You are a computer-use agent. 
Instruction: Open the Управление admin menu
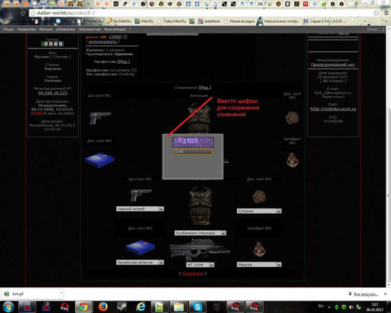(x=26, y=29)
